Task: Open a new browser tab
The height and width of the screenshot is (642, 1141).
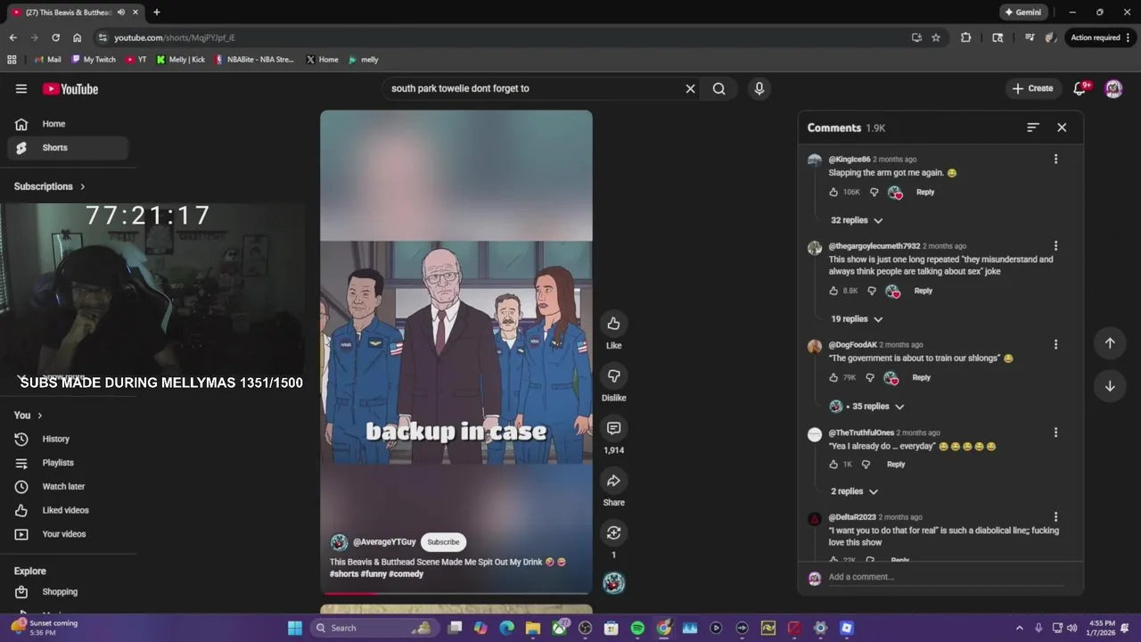Action: pos(156,12)
